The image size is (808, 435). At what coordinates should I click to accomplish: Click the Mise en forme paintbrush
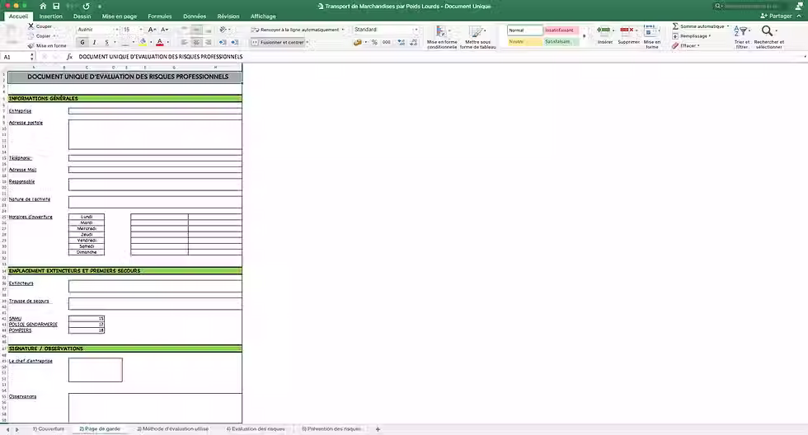[47, 46]
